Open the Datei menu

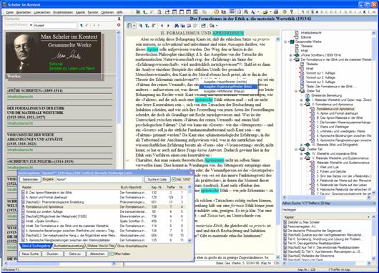[x=10, y=12]
